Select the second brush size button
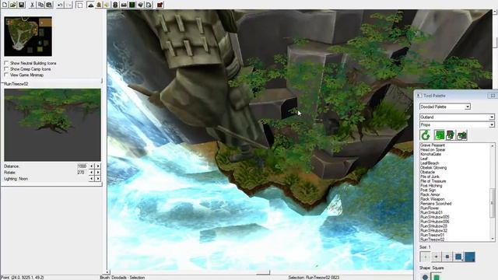498x280 pixels. tap(436, 257)
